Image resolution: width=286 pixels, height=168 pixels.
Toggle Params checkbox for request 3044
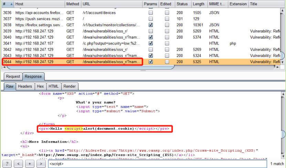(x=151, y=62)
